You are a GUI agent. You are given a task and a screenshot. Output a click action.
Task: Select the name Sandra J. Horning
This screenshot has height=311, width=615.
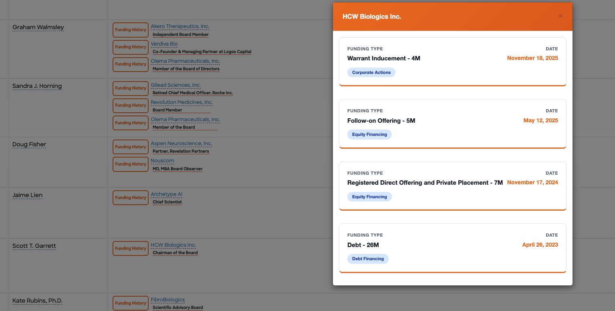pyautogui.click(x=37, y=86)
